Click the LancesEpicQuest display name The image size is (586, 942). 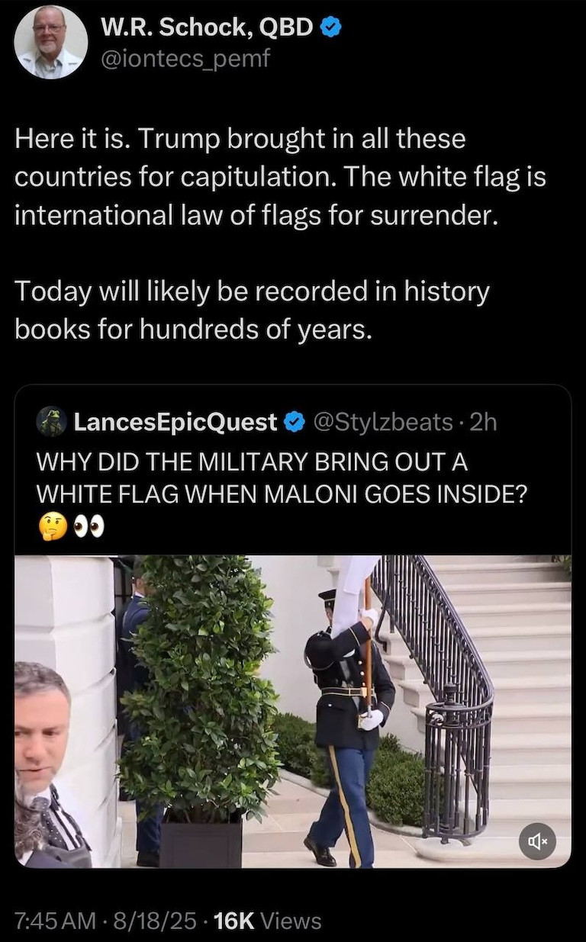175,422
